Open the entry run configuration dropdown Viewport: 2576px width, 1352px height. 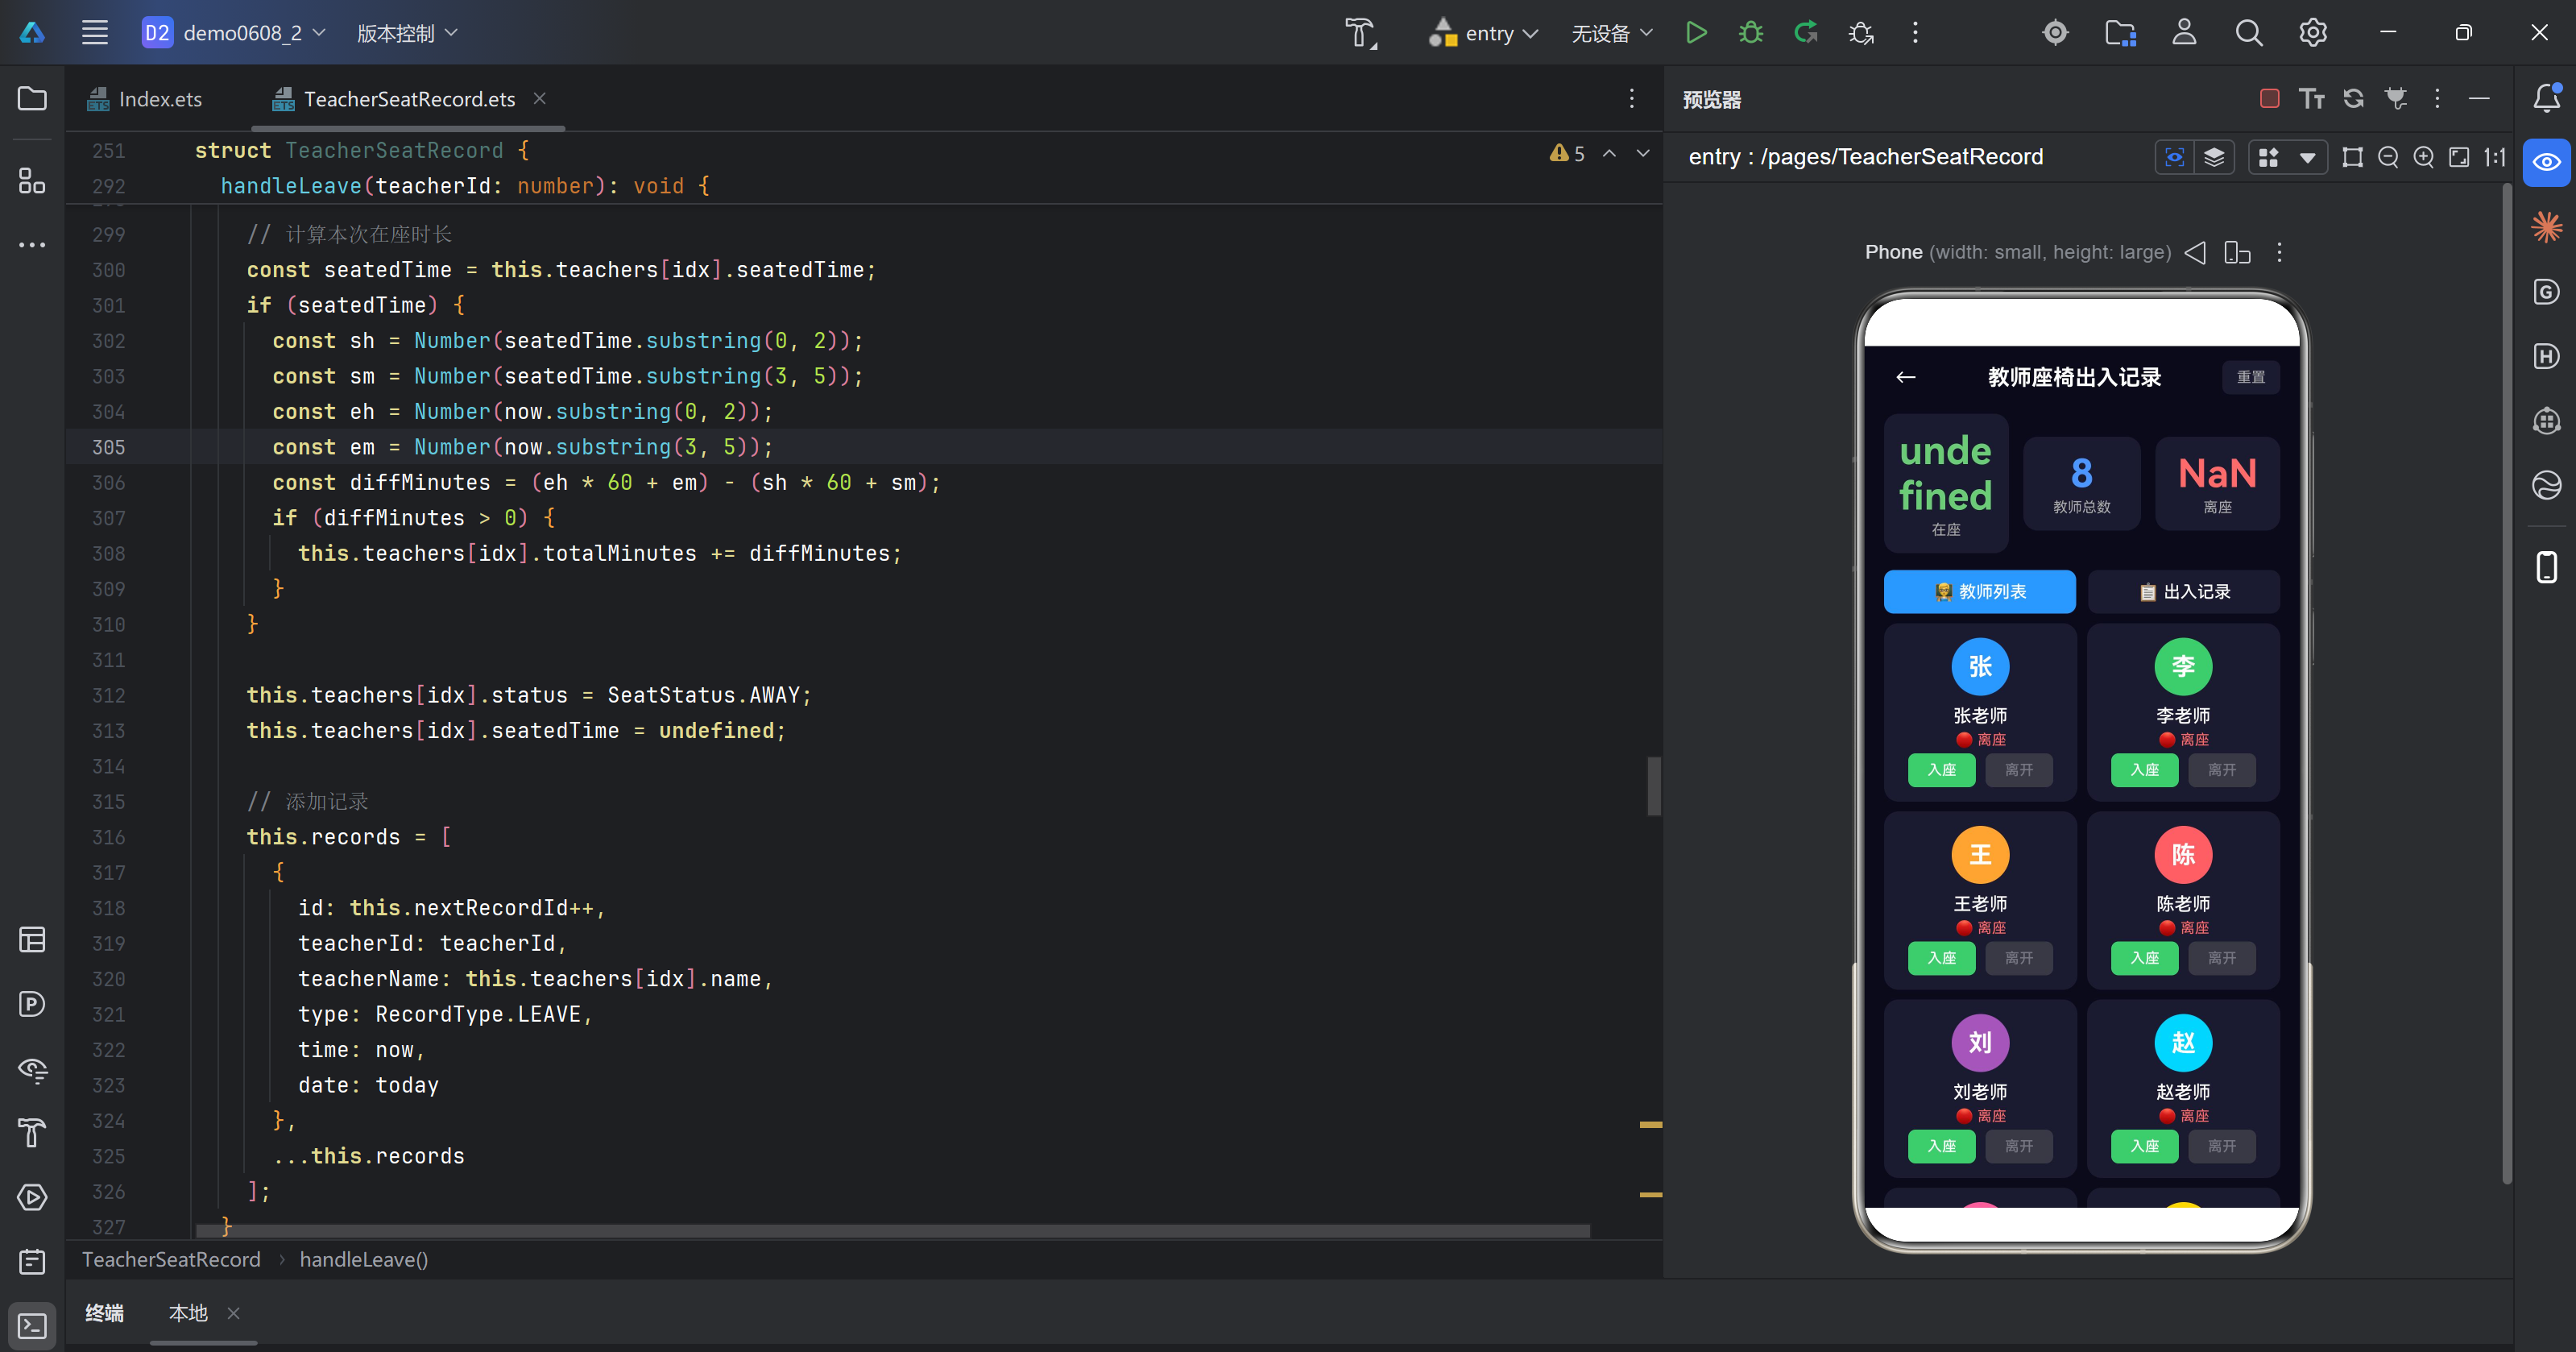(x=1483, y=33)
